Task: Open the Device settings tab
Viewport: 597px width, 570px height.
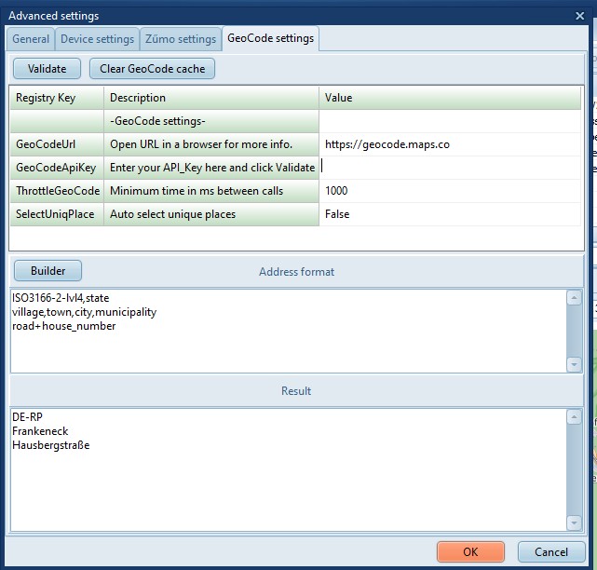Action: [x=96, y=39]
